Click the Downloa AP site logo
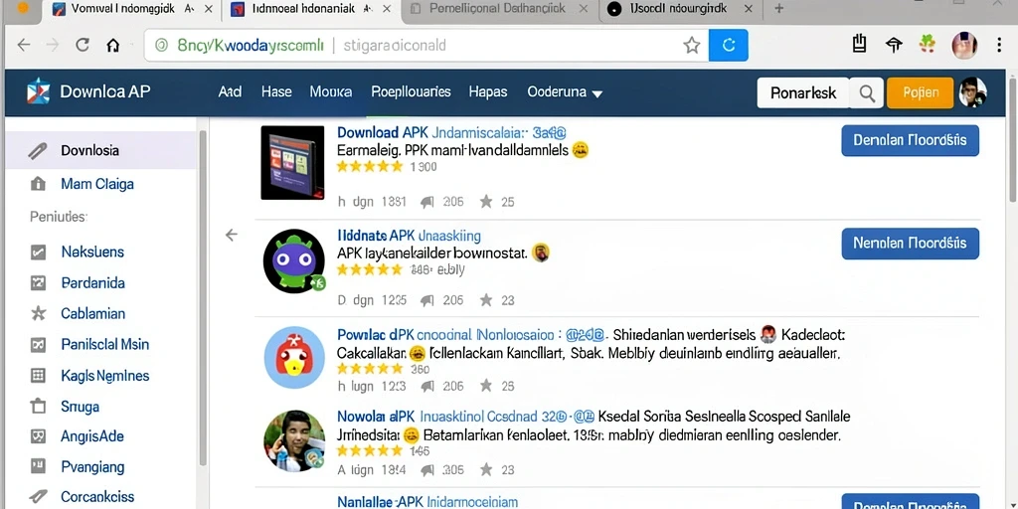Image resolution: width=1018 pixels, height=509 pixels. (88, 91)
